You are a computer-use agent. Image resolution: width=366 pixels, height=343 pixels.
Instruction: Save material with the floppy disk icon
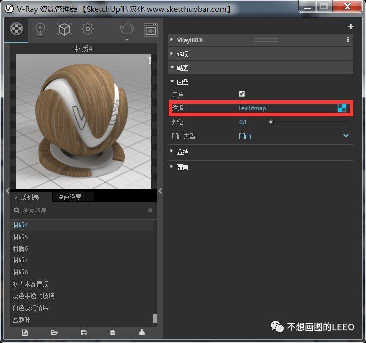[84, 332]
